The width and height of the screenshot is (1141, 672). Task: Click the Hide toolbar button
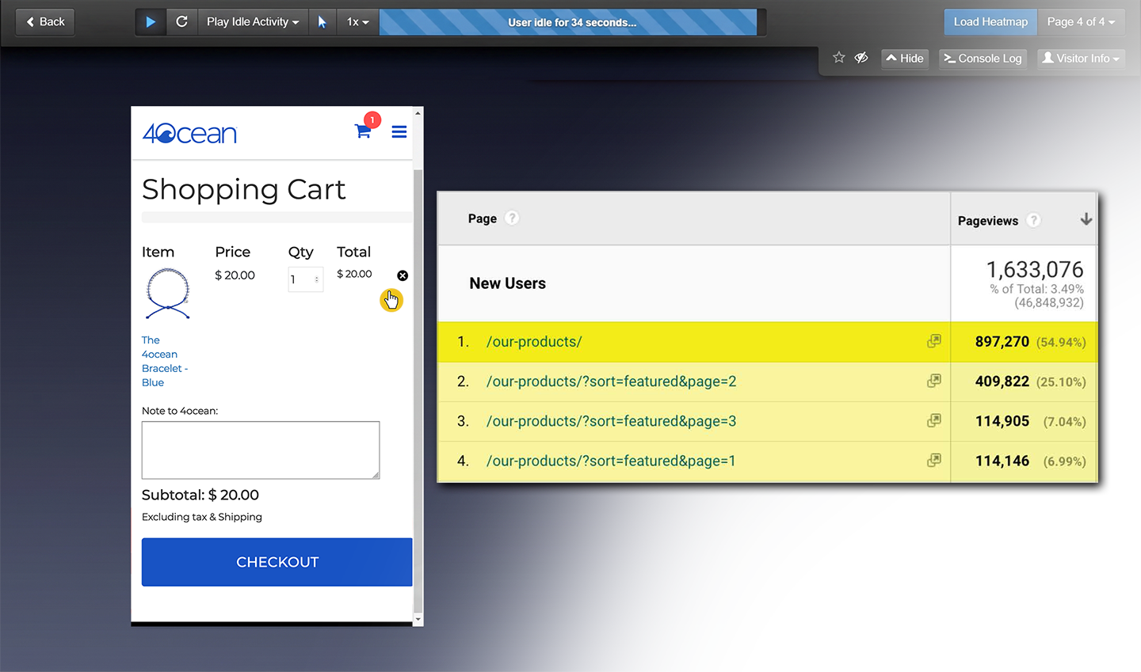pos(905,59)
